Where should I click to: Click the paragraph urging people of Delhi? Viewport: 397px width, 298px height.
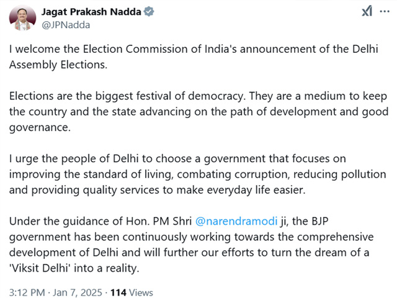[x=197, y=174]
